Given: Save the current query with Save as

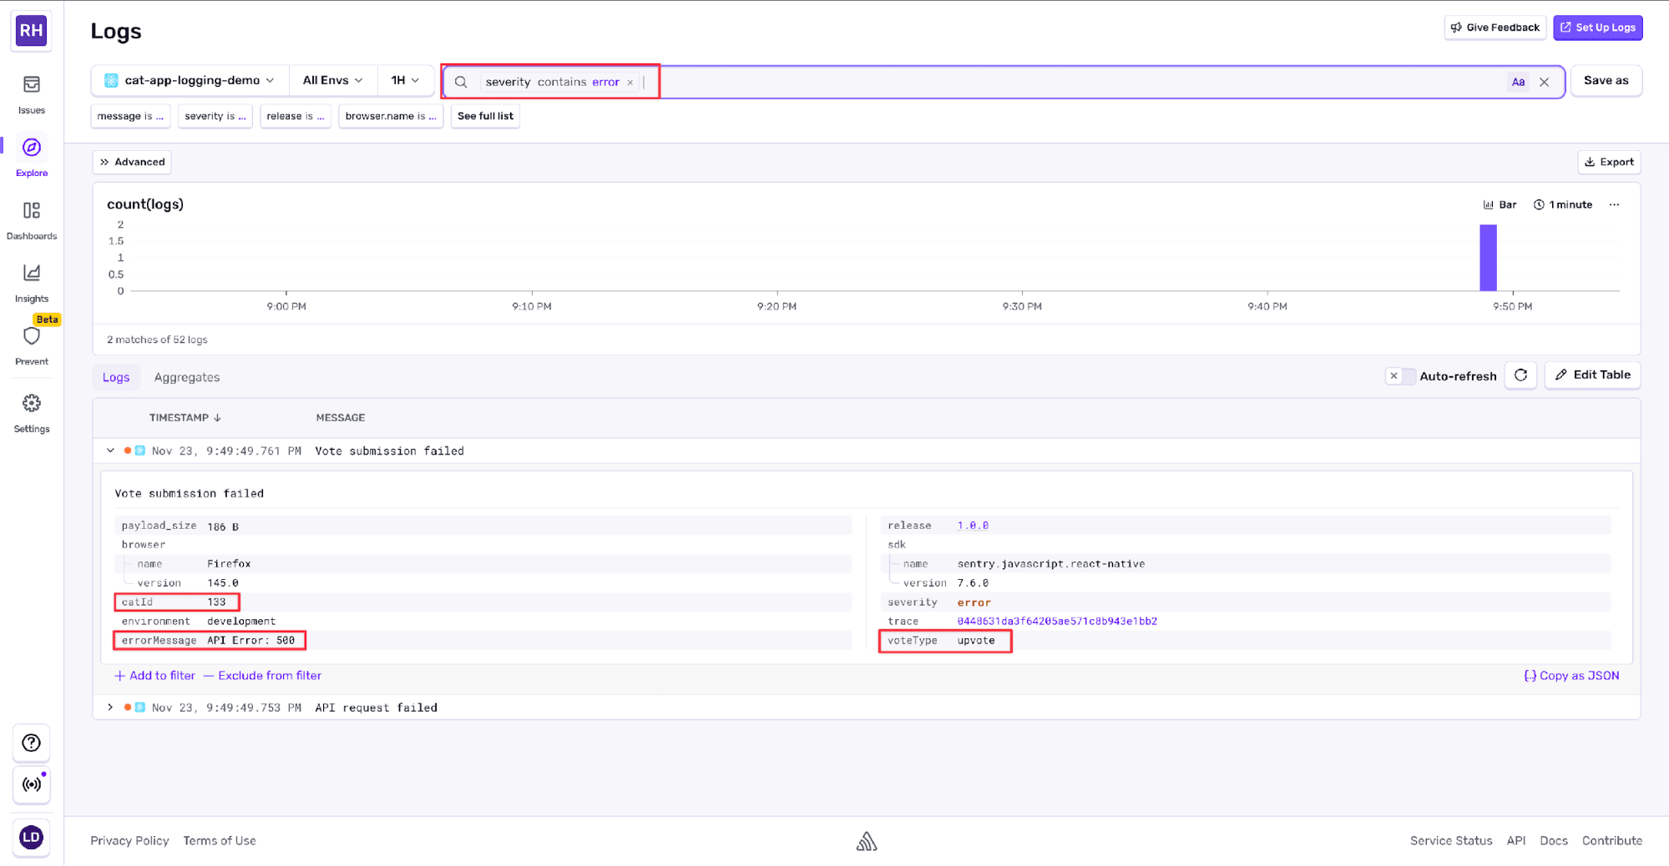Looking at the screenshot, I should point(1605,80).
